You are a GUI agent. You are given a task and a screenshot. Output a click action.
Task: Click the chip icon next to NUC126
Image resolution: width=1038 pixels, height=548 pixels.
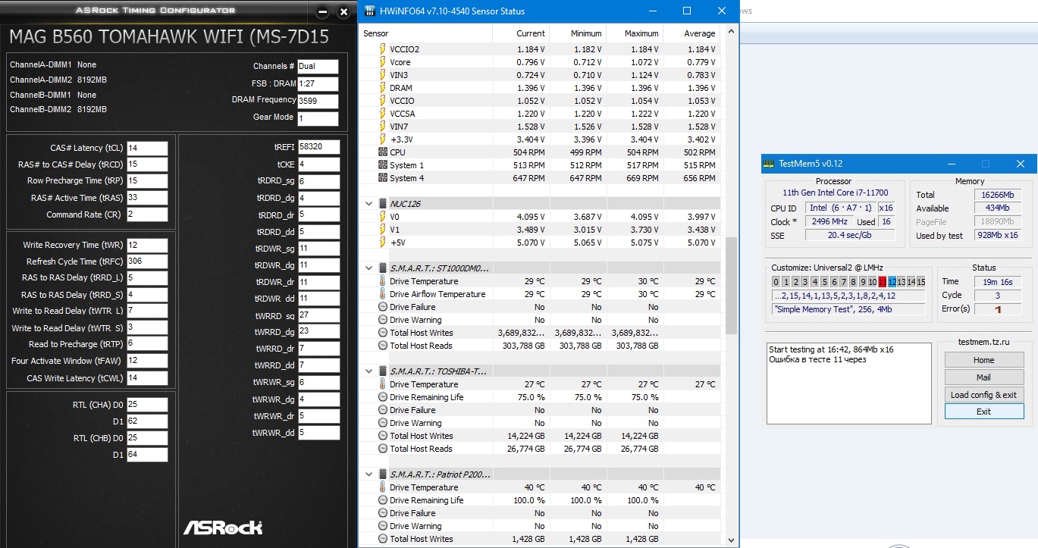pos(382,203)
